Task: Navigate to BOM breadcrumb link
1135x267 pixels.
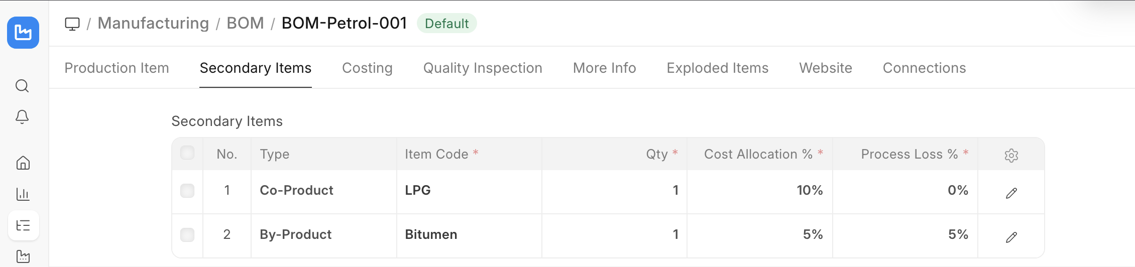Action: click(x=245, y=23)
